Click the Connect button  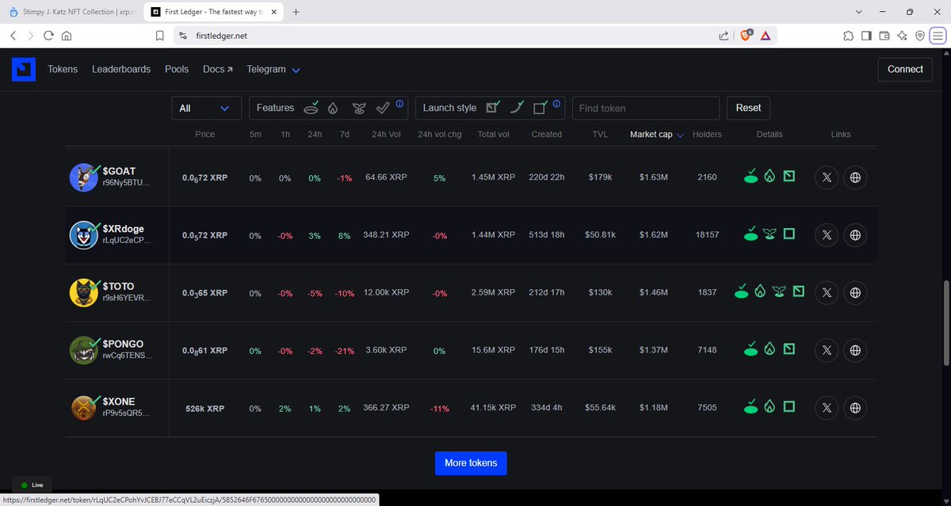pos(905,69)
